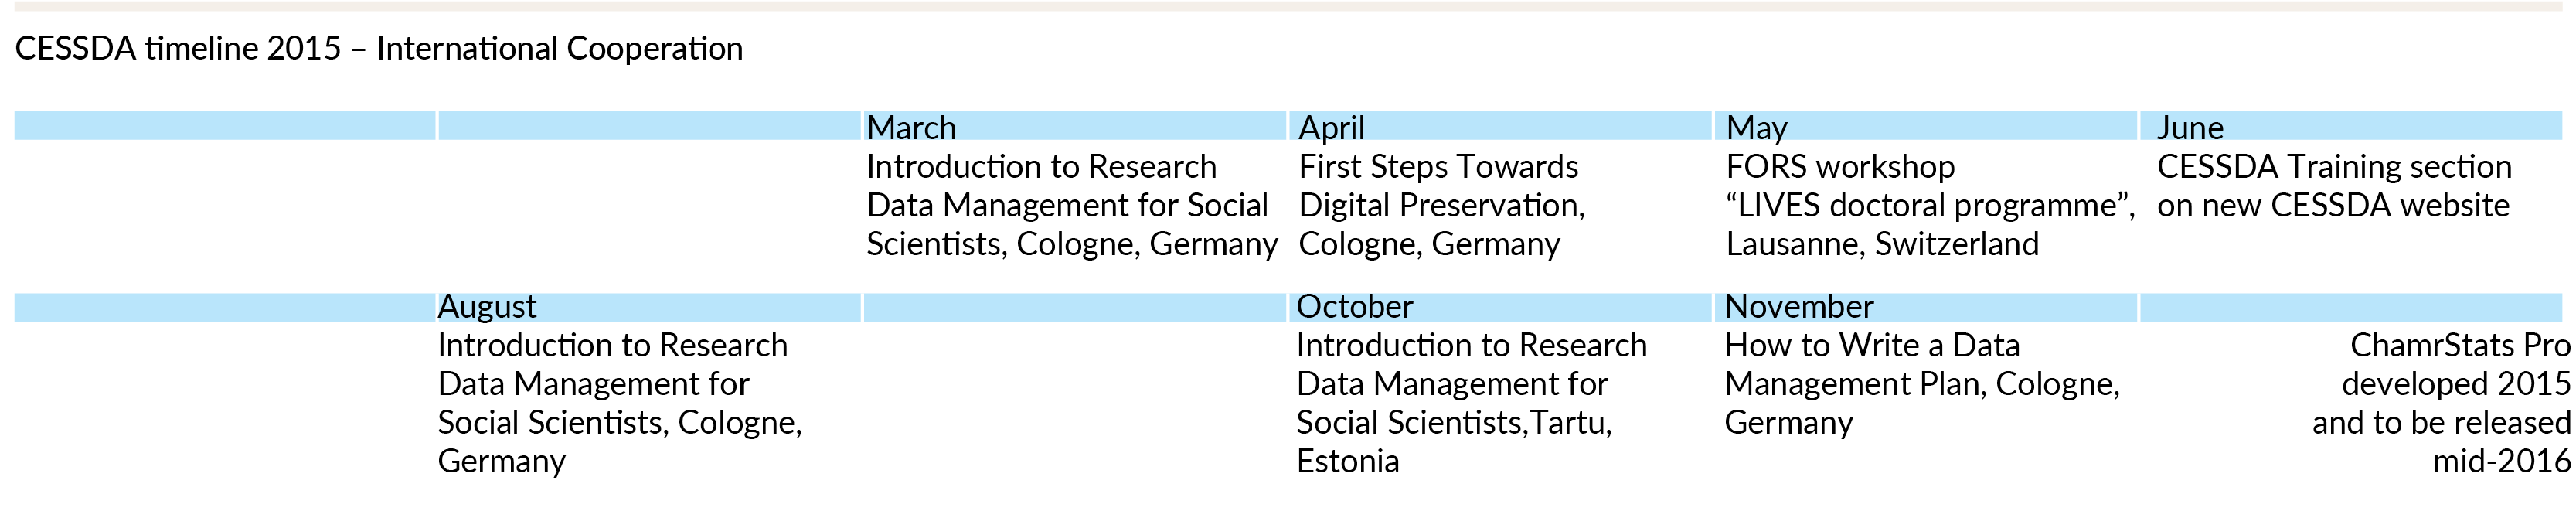This screenshot has width=2576, height=528.
Task: Click the blank blue bar right of November
Action: click(2350, 307)
